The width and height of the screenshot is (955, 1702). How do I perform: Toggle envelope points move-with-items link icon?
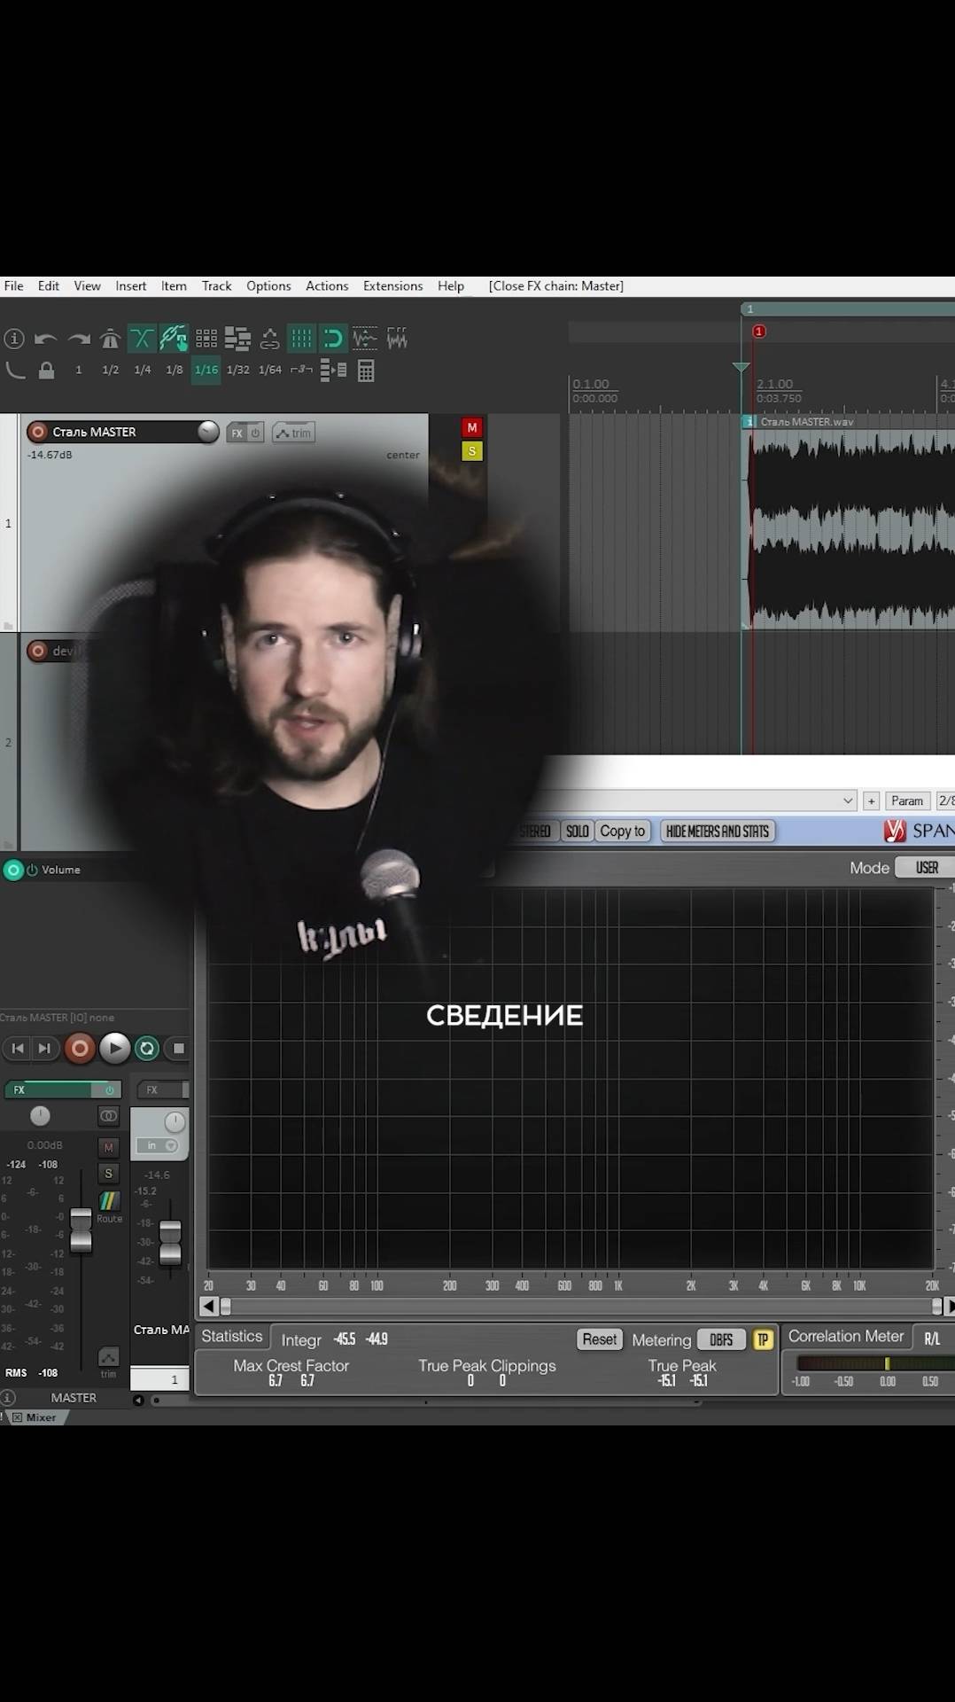tap(269, 339)
